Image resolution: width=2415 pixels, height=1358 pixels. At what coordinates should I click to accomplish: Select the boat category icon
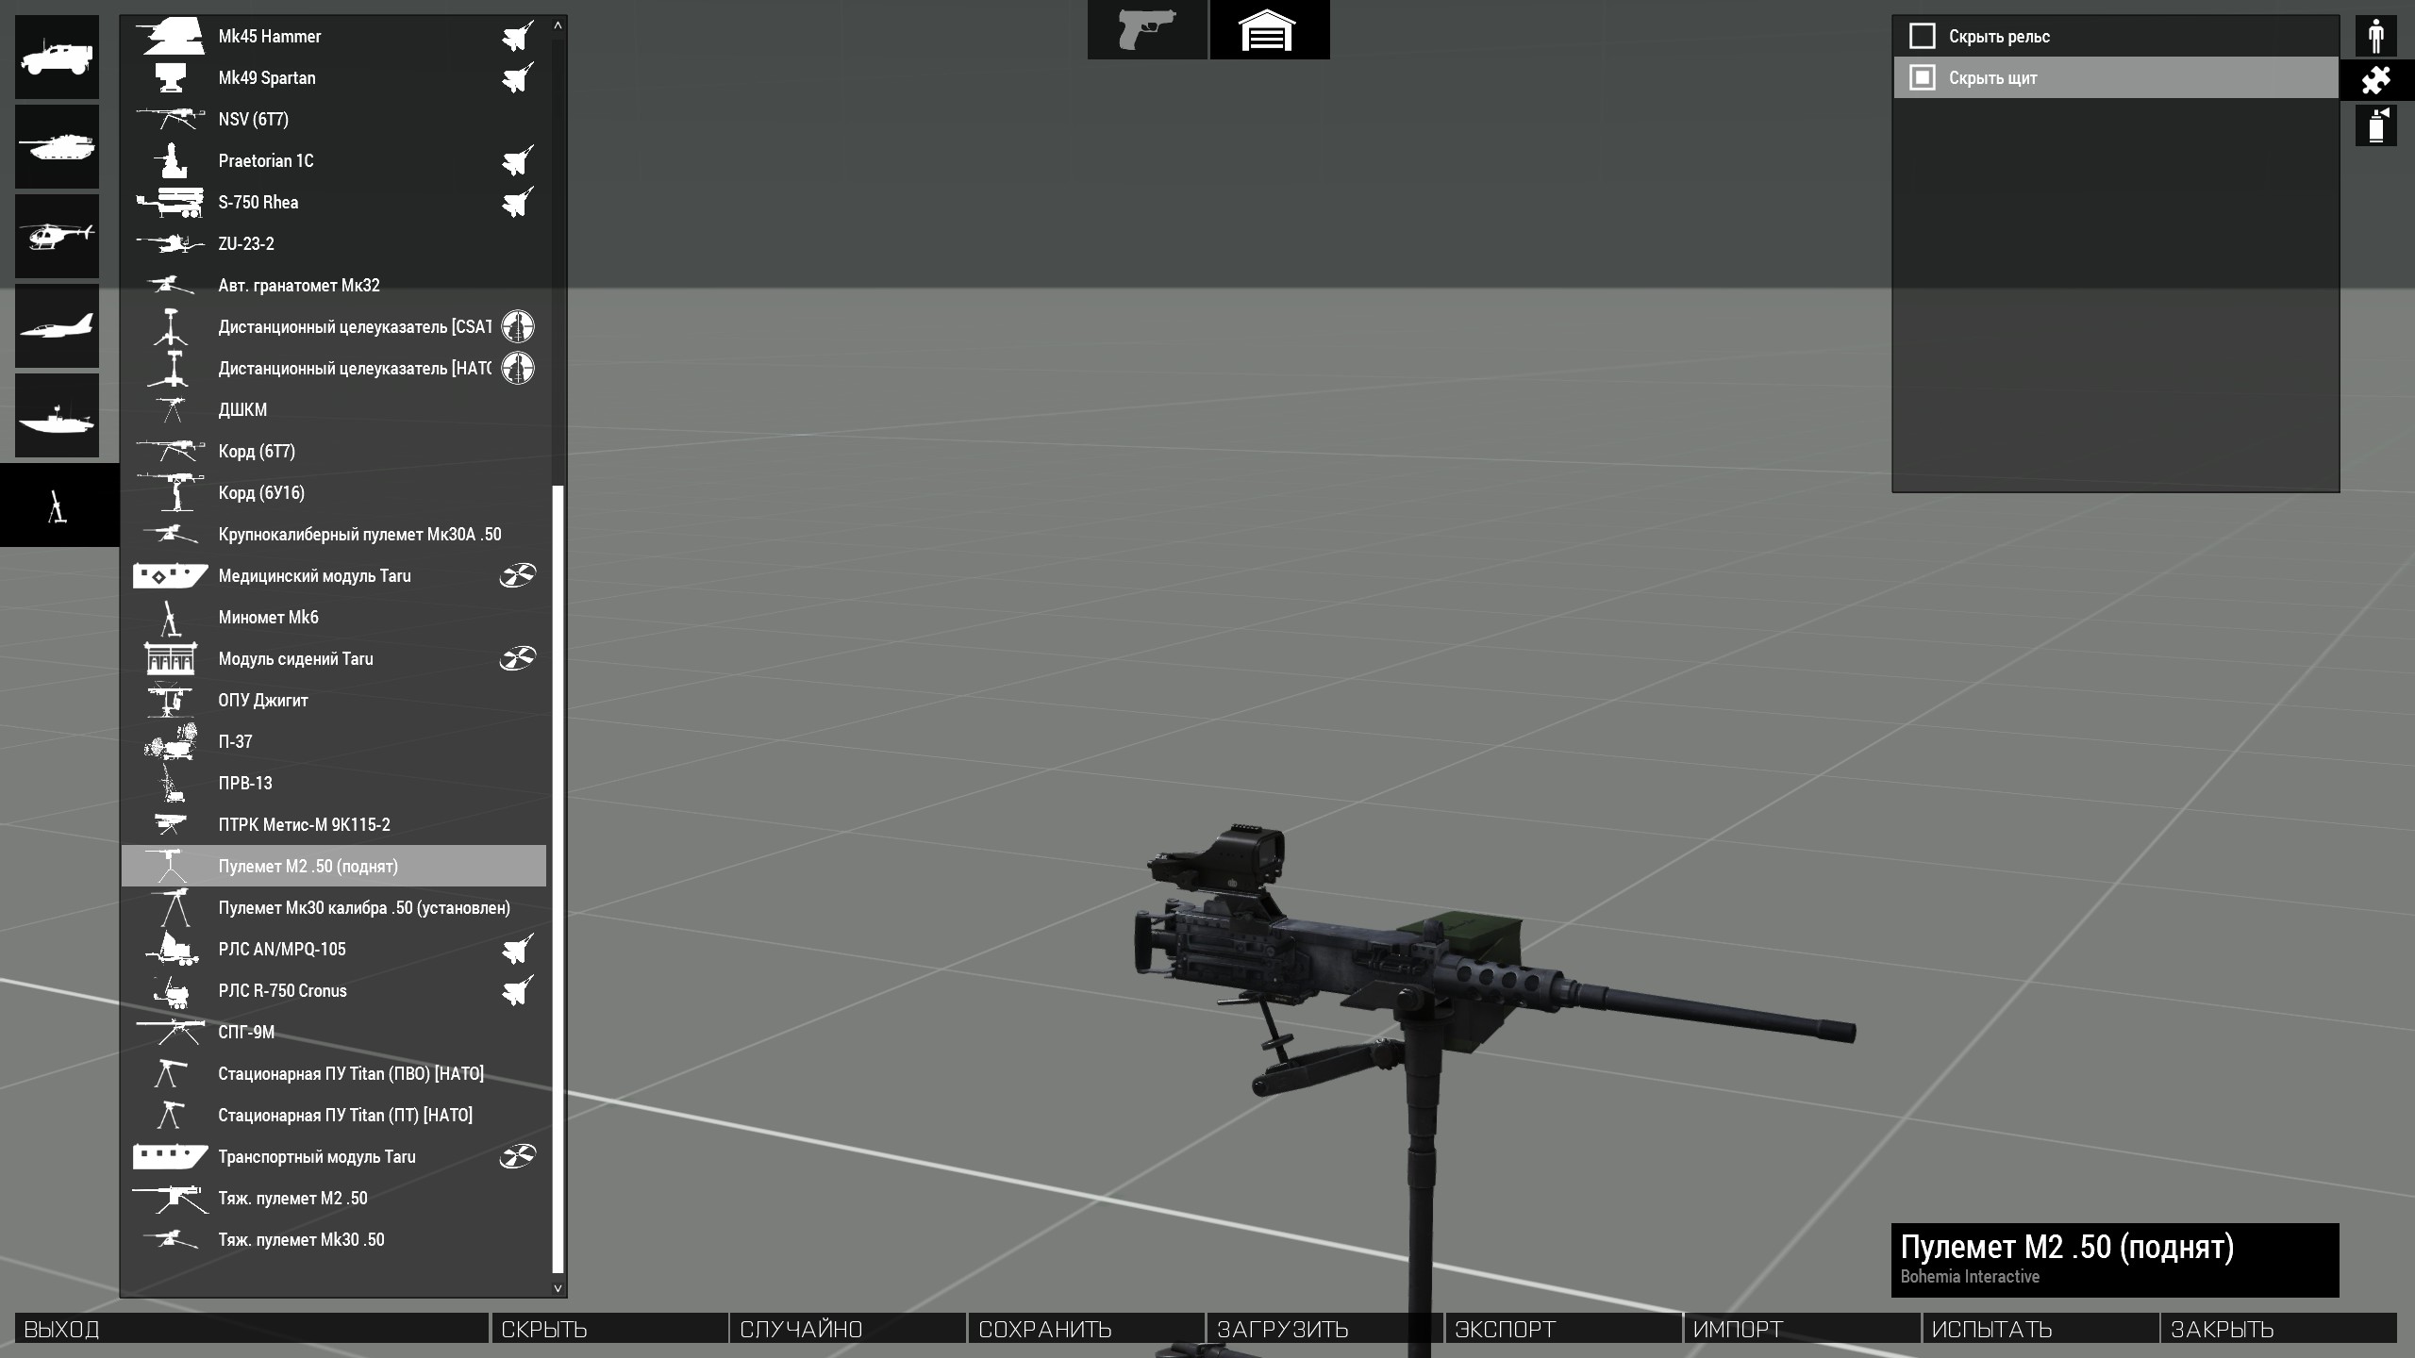(x=57, y=416)
